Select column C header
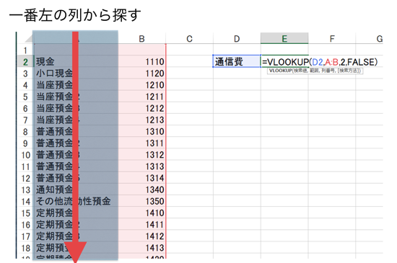Viewport: 397px width, 263px height. (189, 38)
